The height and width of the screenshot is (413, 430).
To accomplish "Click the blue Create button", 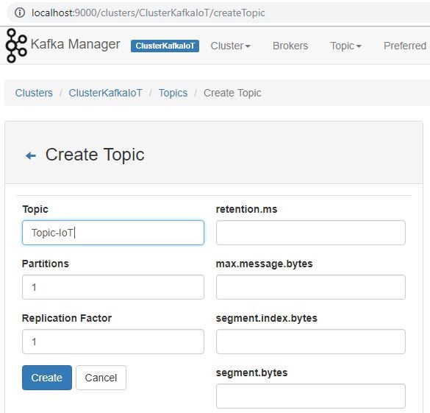I will pyautogui.click(x=47, y=378).
